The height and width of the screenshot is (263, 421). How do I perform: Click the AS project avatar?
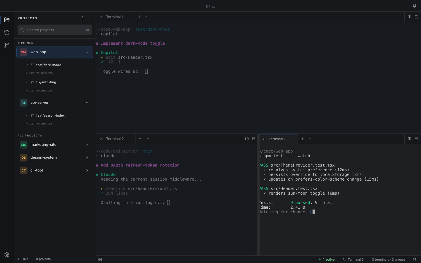tap(24, 103)
